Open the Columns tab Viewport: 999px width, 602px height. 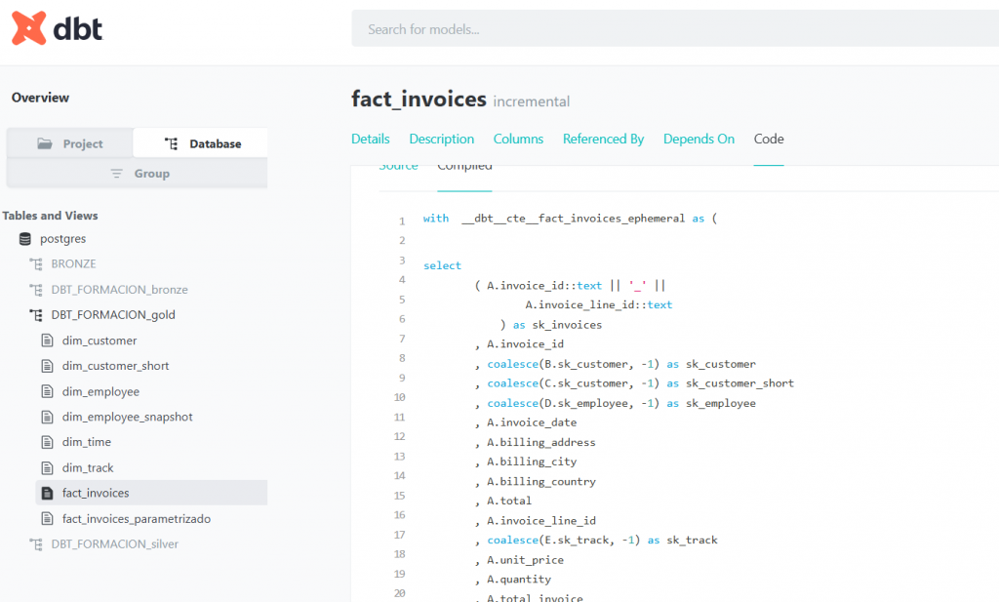pyautogui.click(x=518, y=139)
